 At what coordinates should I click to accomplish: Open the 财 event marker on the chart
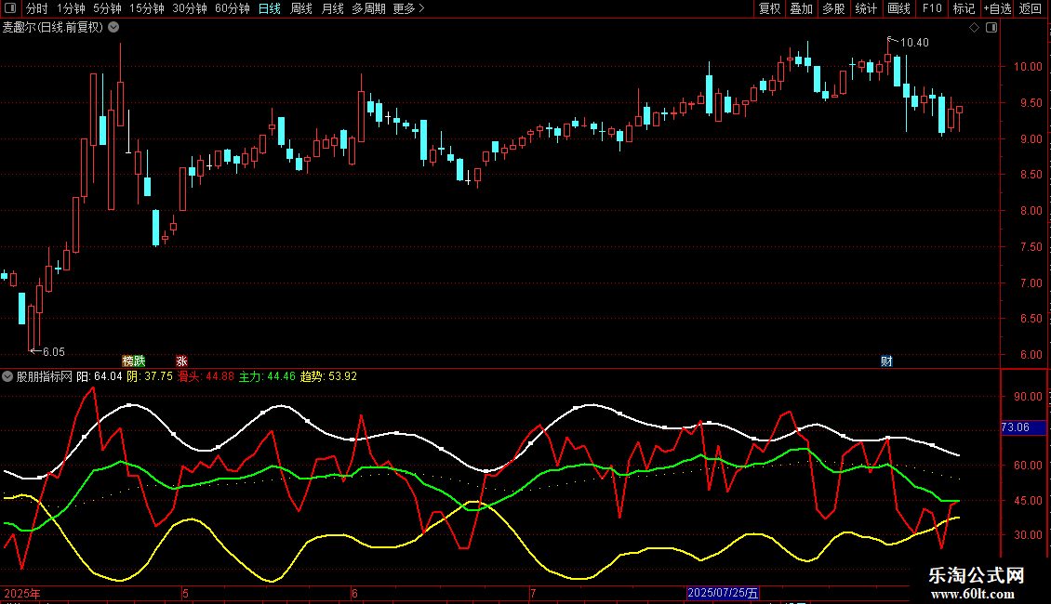886,361
